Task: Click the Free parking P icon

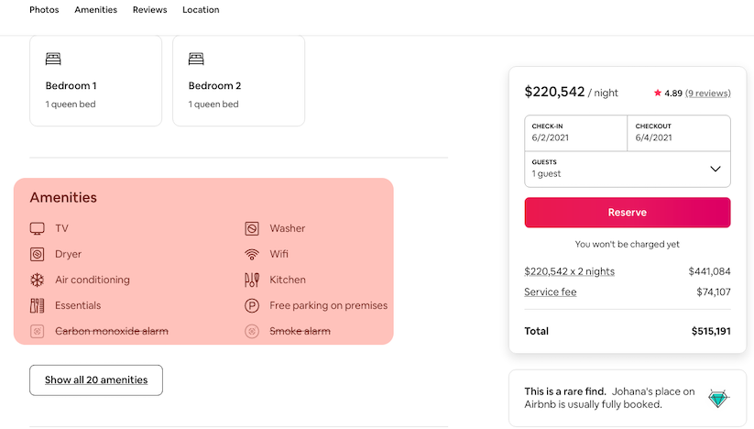Action: click(252, 305)
